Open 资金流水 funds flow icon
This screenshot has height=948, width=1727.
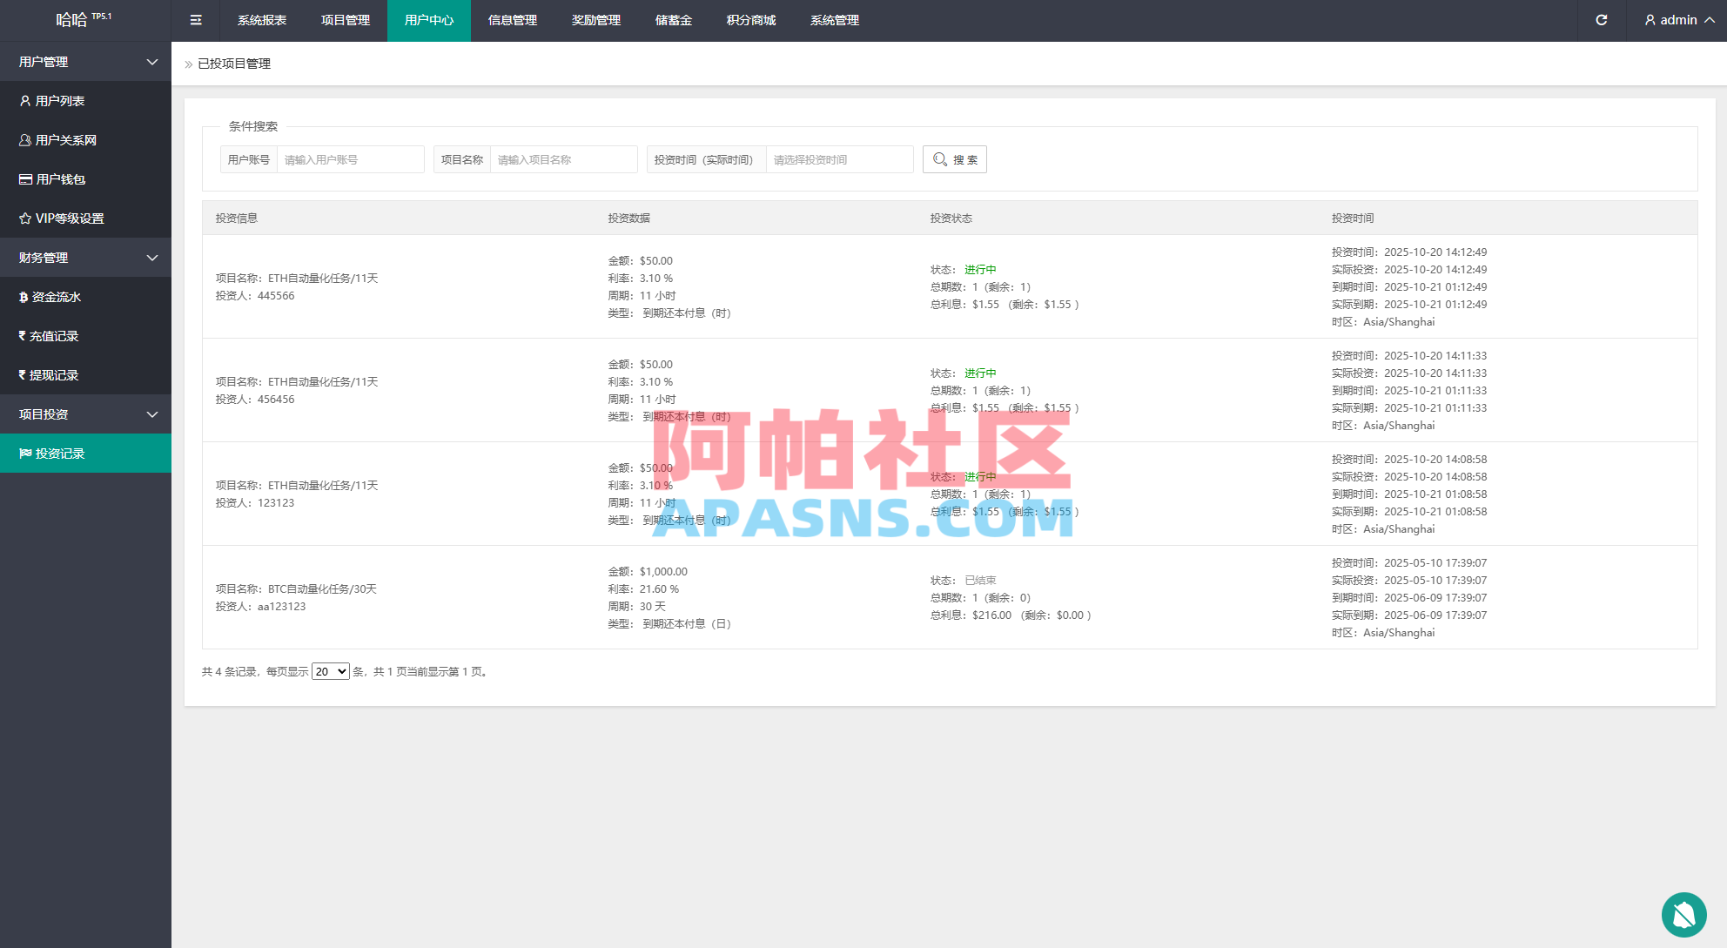(24, 297)
